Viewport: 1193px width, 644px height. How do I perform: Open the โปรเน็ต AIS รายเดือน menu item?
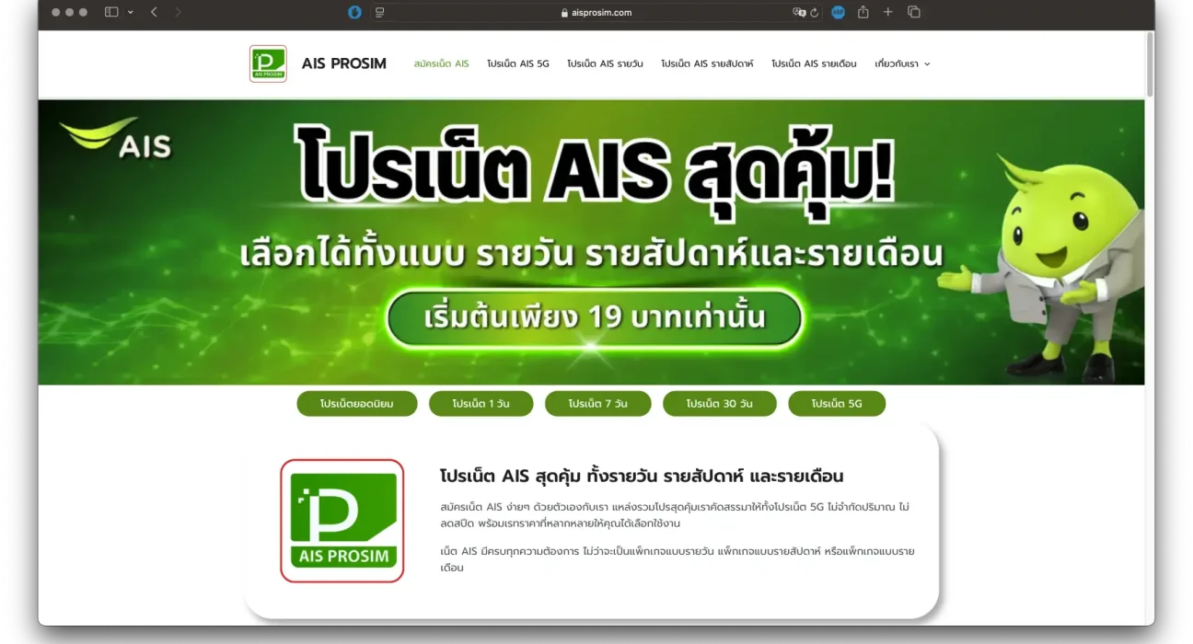pos(814,63)
